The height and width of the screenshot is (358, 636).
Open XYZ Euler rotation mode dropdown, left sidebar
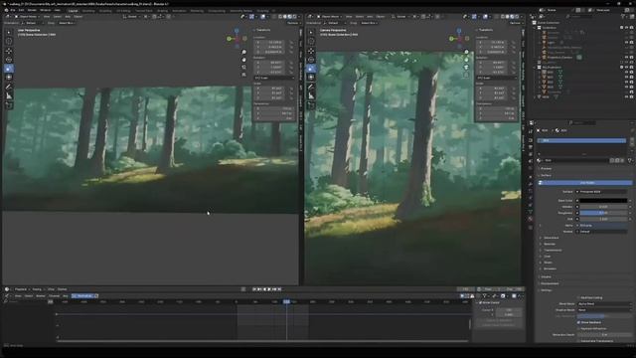(x=274, y=78)
